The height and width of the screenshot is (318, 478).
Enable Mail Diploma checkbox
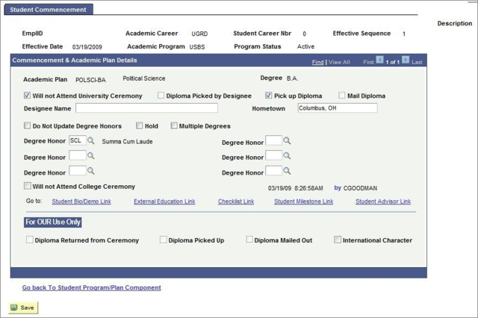[x=342, y=96]
